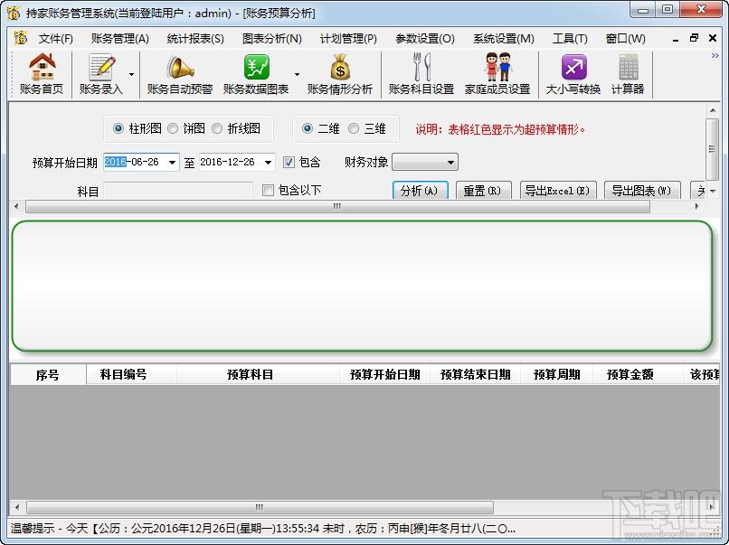Open the budget start date picker dropdown

pos(173,162)
